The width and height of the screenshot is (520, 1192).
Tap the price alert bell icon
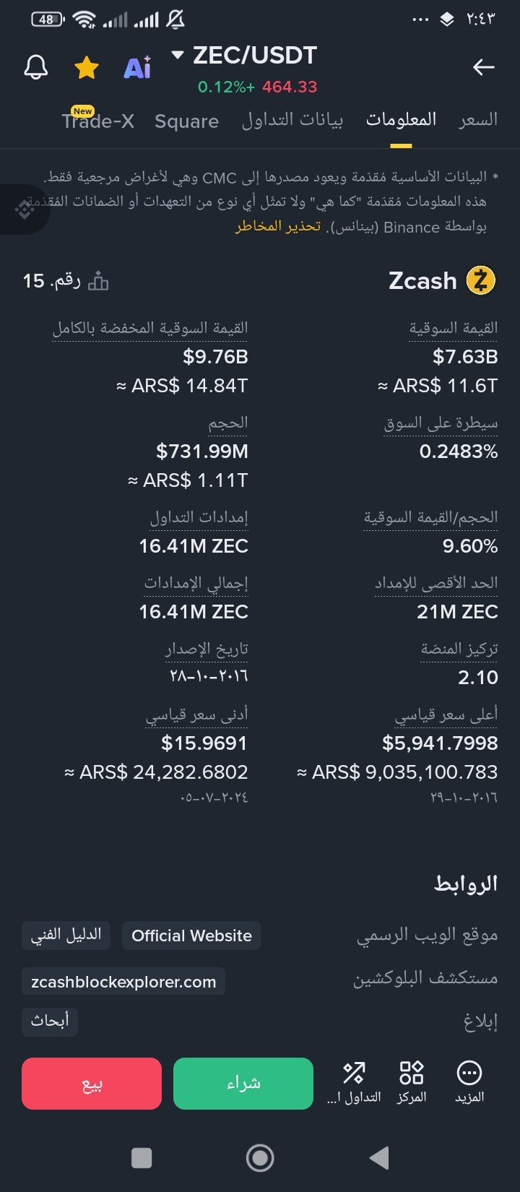pyautogui.click(x=36, y=68)
